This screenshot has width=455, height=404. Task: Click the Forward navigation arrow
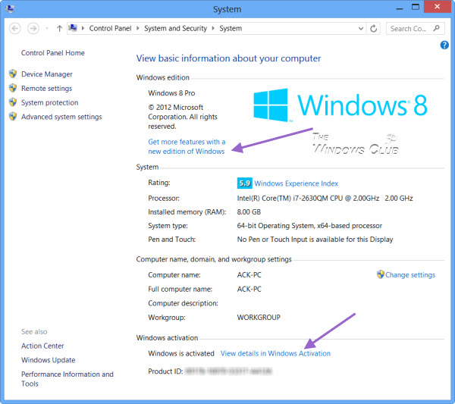tap(33, 28)
